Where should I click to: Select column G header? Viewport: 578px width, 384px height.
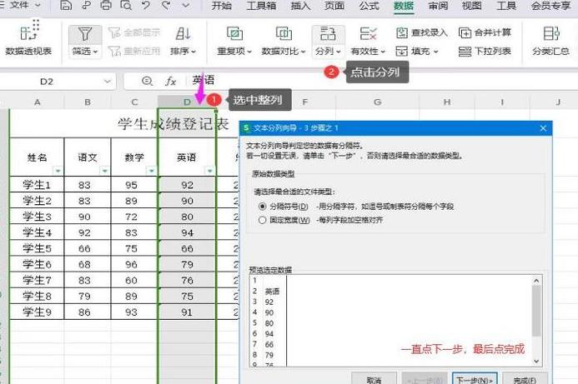tap(377, 102)
